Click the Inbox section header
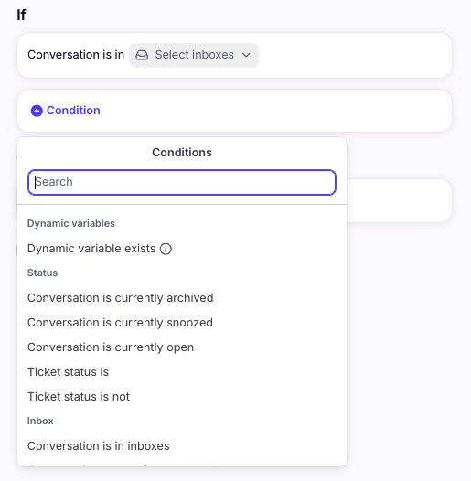The height and width of the screenshot is (481, 471). tap(40, 421)
